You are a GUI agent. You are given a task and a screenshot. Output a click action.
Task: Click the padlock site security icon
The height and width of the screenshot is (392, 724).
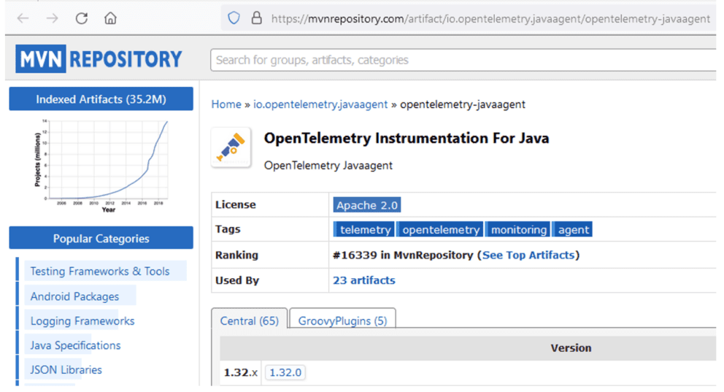click(256, 18)
